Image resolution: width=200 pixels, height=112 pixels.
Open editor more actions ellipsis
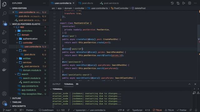click(x=195, y=3)
